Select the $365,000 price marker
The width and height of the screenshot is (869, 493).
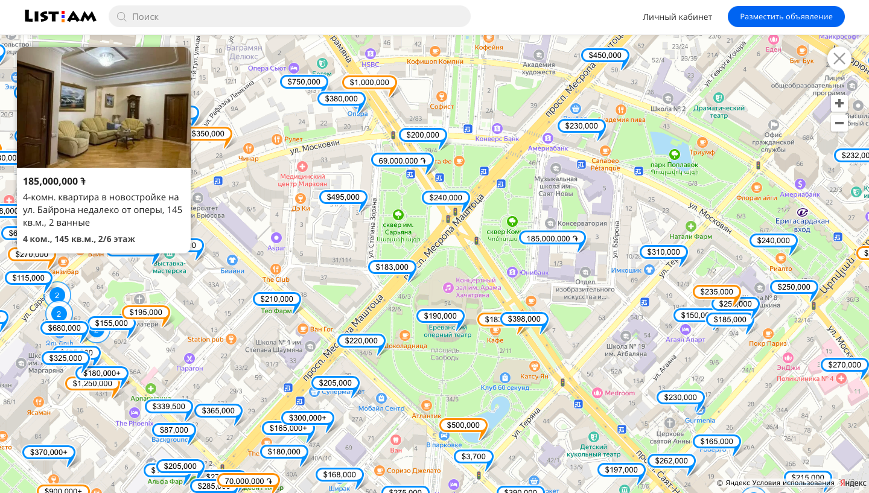click(218, 411)
